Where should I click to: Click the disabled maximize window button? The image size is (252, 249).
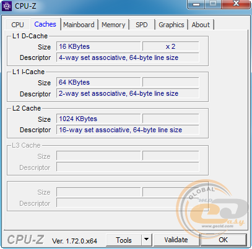pyautogui.click(x=213, y=4)
